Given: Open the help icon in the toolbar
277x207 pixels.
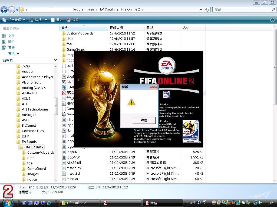Looking at the screenshot, I should click(272, 20).
